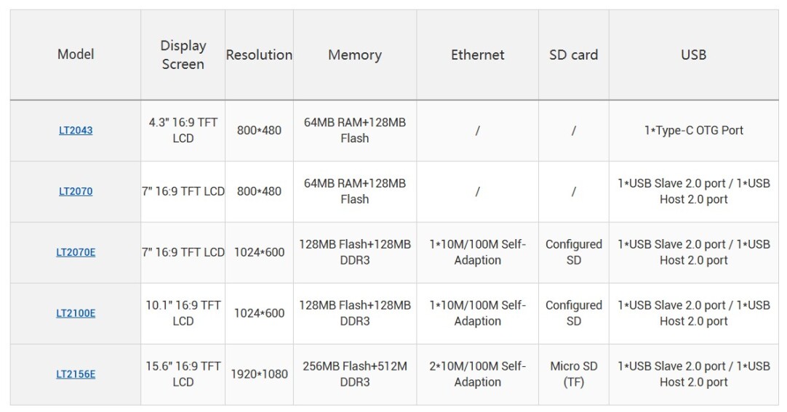
Task: Click the 1*Type-C OTG Port cell
Action: (x=694, y=131)
